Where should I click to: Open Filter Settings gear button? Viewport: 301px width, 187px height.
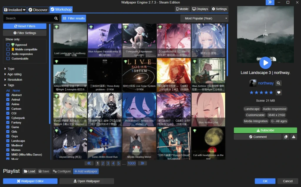click(x=25, y=33)
